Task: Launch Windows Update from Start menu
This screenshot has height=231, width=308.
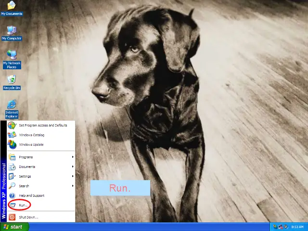Action: coord(41,144)
